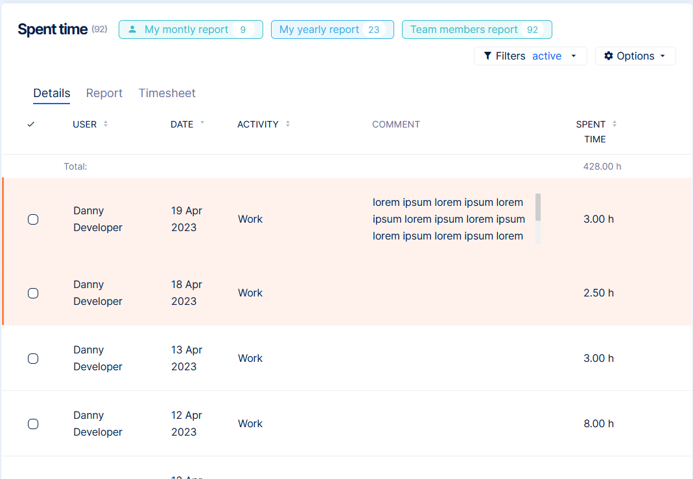Mark the 12 Apr 2023 row checkbox

tap(33, 424)
